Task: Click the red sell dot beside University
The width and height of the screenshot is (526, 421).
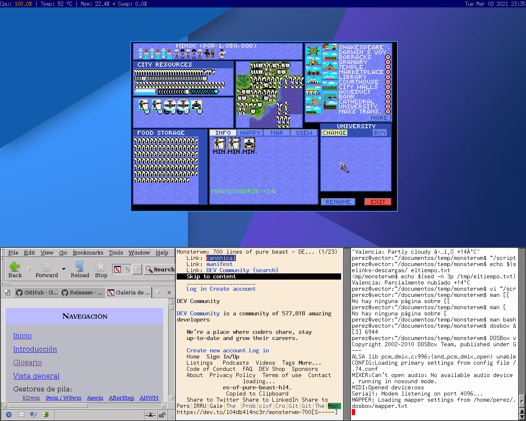Action: (388, 107)
